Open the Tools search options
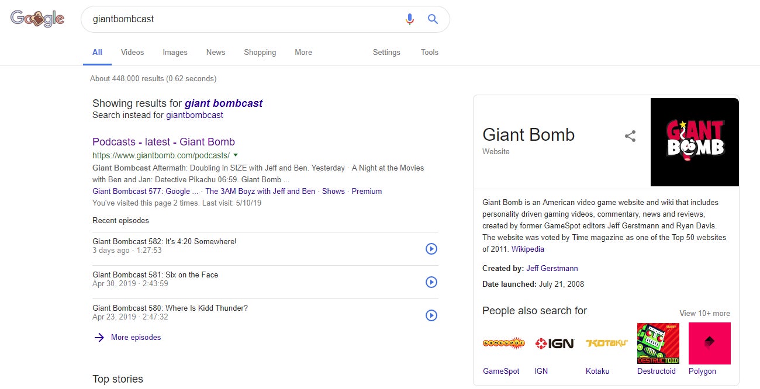This screenshot has height=389, width=760. (429, 53)
